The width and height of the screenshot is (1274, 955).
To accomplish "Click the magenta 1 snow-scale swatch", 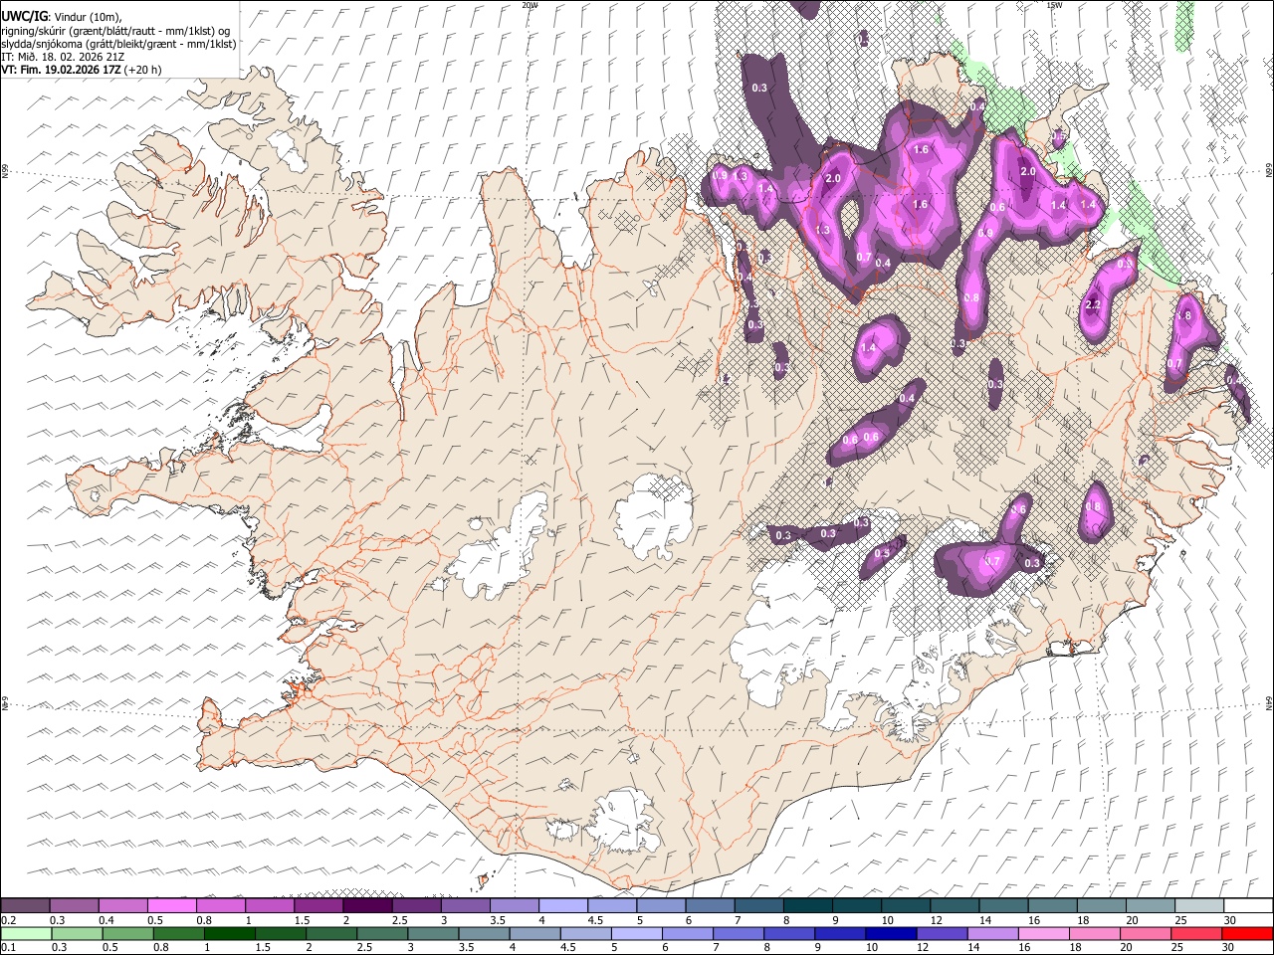I will pyautogui.click(x=269, y=906).
